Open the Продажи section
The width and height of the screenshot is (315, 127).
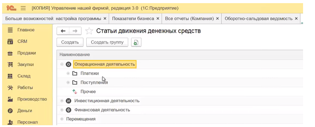click(x=27, y=53)
